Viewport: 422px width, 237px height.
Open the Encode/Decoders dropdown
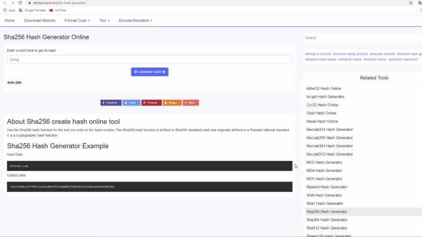click(135, 21)
